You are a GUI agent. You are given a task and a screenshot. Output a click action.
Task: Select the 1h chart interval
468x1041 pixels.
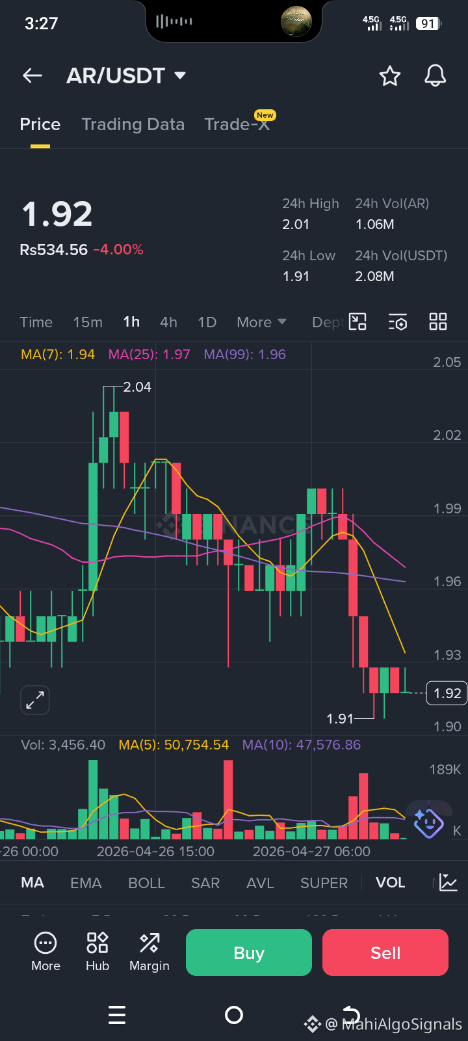coord(131,322)
